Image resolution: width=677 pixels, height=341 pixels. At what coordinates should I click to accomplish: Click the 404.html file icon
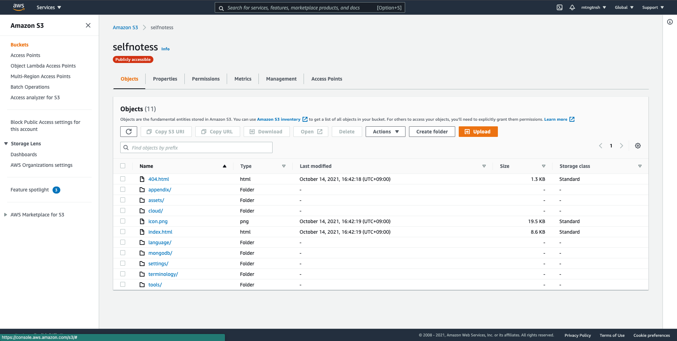coord(142,179)
